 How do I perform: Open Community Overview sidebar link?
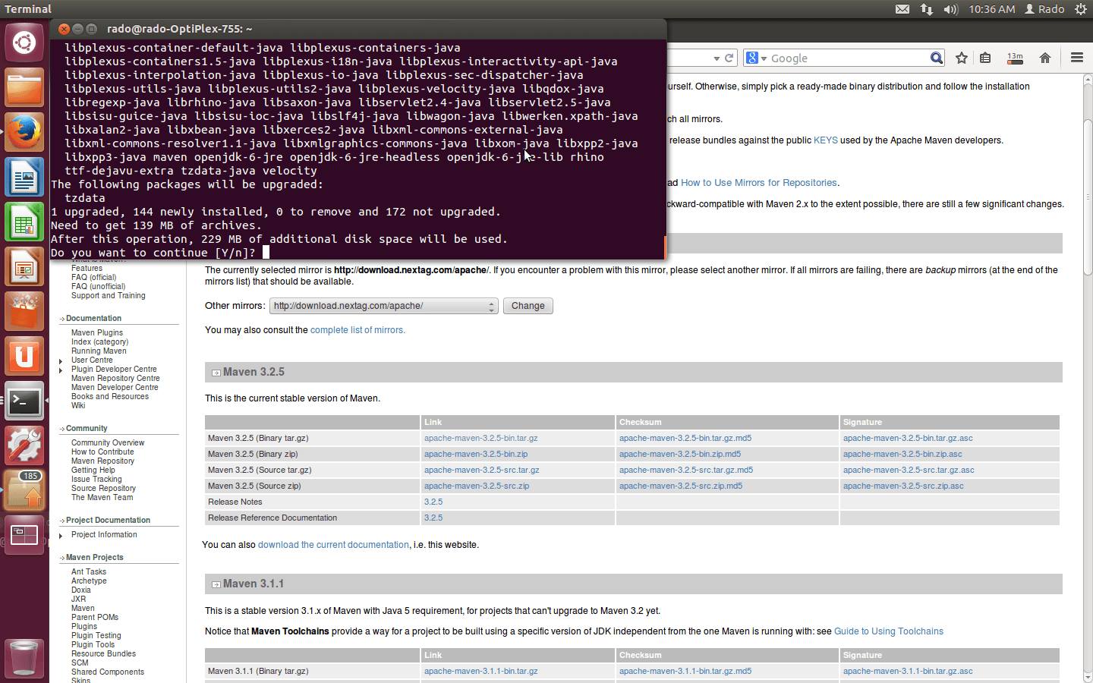pos(108,442)
